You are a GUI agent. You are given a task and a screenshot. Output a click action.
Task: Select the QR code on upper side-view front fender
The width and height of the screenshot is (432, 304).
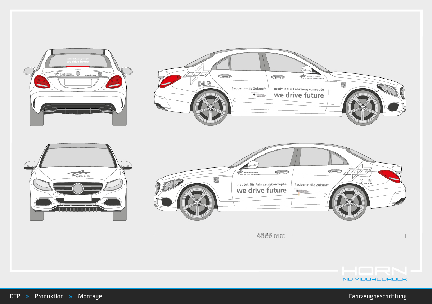[343, 85]
